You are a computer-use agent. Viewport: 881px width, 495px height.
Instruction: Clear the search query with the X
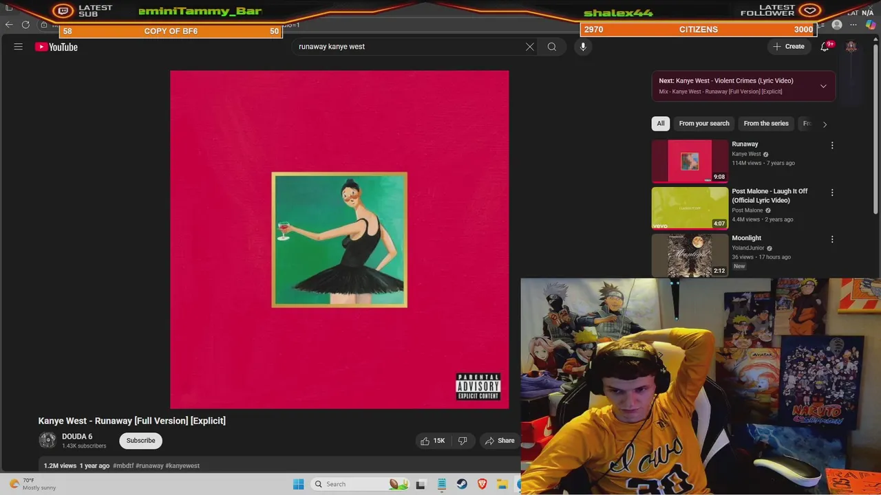(x=530, y=47)
